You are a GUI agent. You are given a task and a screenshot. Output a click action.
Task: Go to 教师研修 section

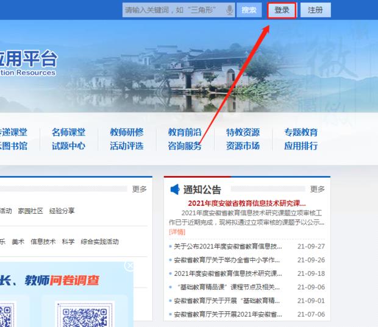click(127, 132)
